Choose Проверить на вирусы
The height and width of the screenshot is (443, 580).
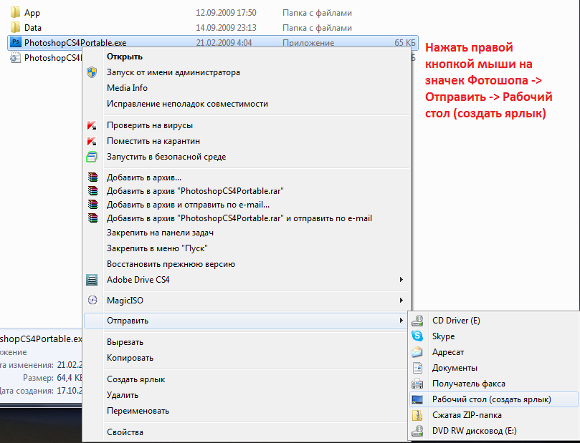(x=149, y=125)
